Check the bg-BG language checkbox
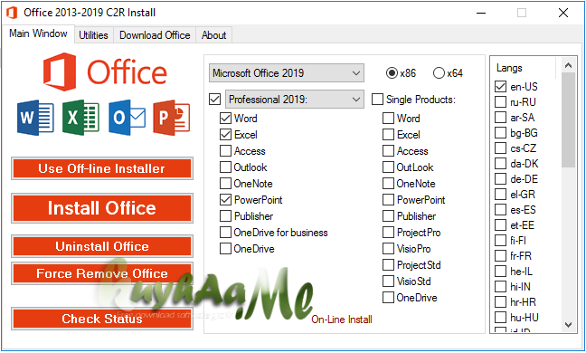 (500, 132)
